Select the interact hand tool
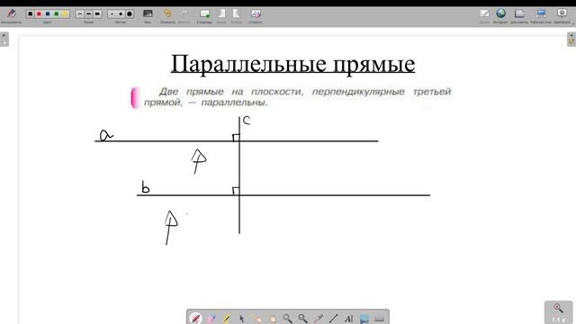 coord(257,319)
